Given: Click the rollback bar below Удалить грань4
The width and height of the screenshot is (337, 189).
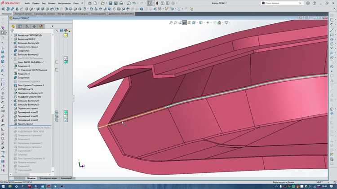Looking at the screenshot, I should point(30,126).
